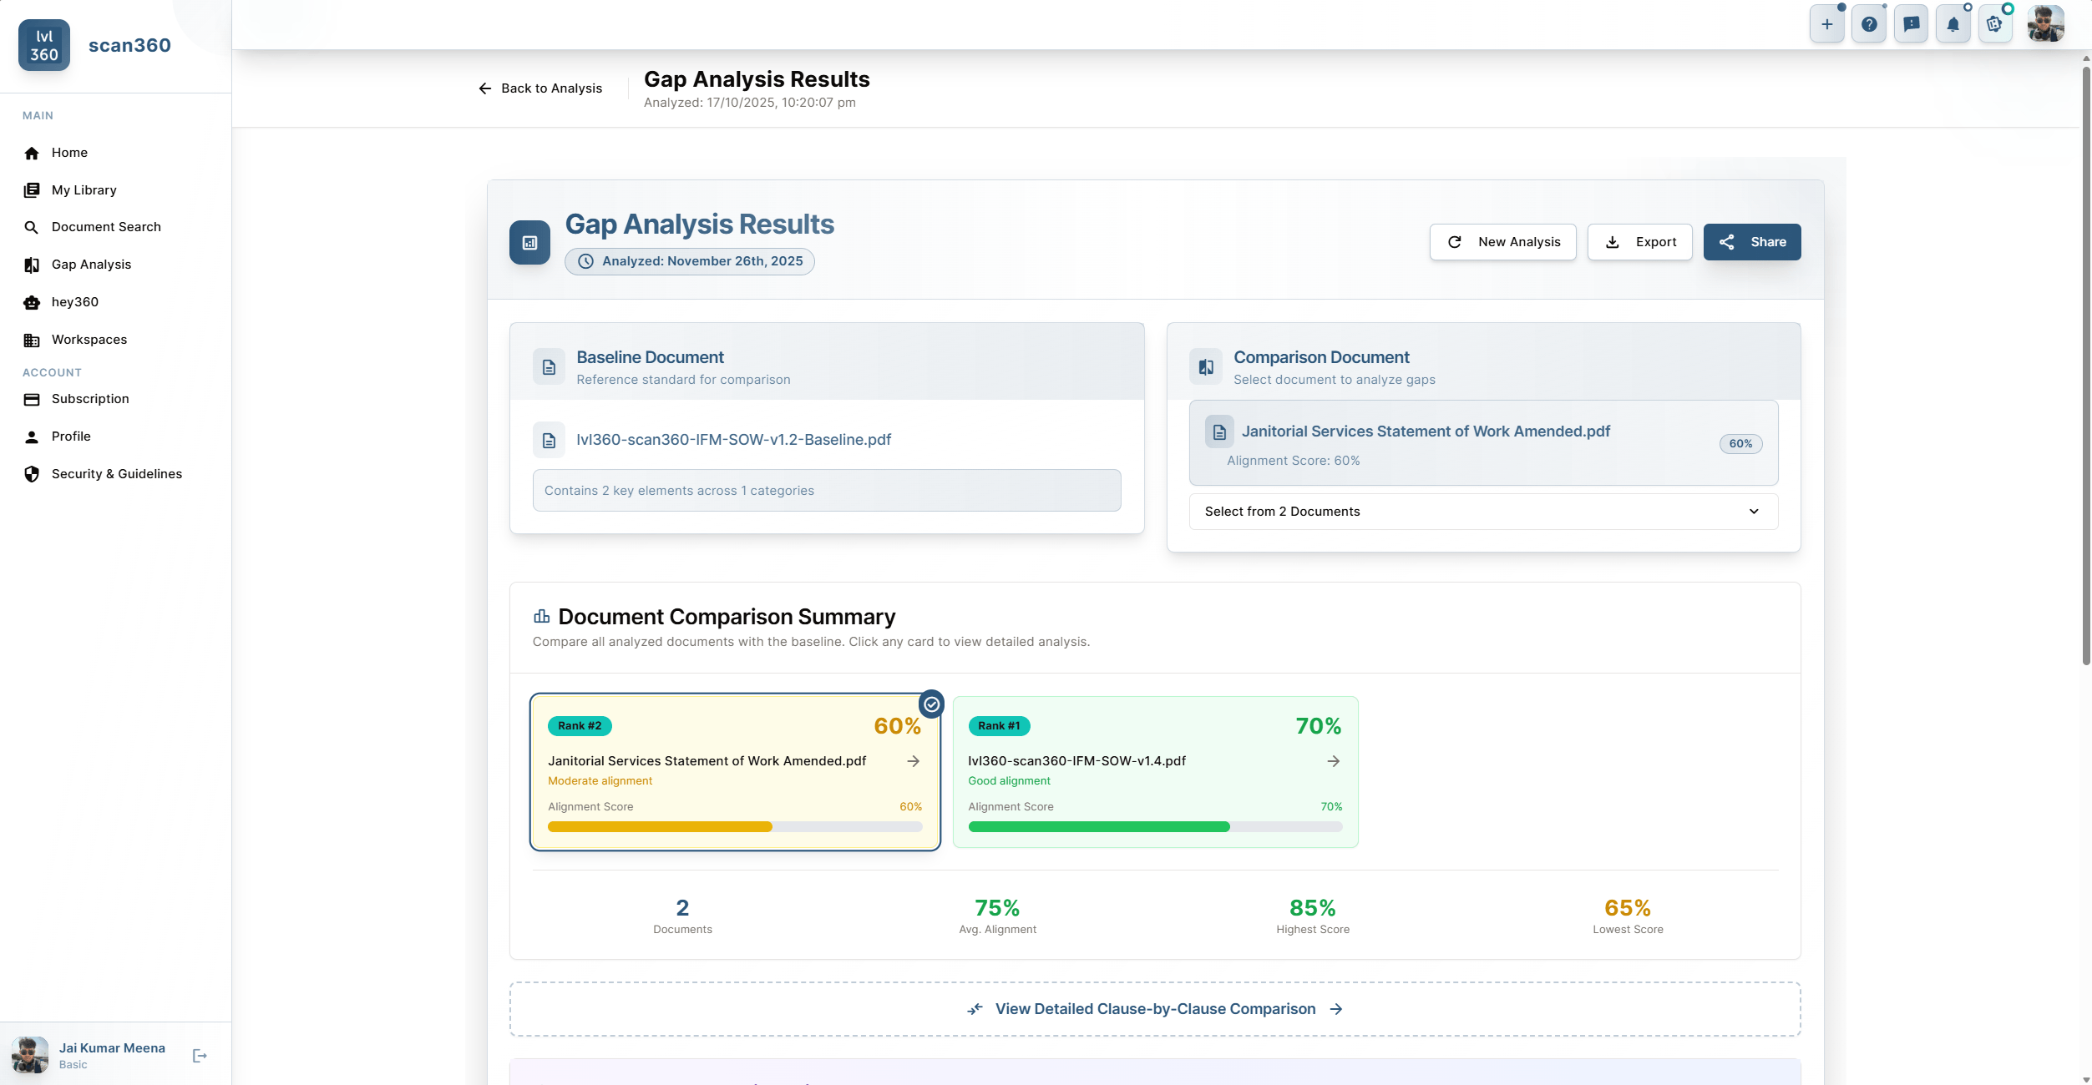Click the Share button
This screenshot has width=2092, height=1085.
click(x=1752, y=242)
